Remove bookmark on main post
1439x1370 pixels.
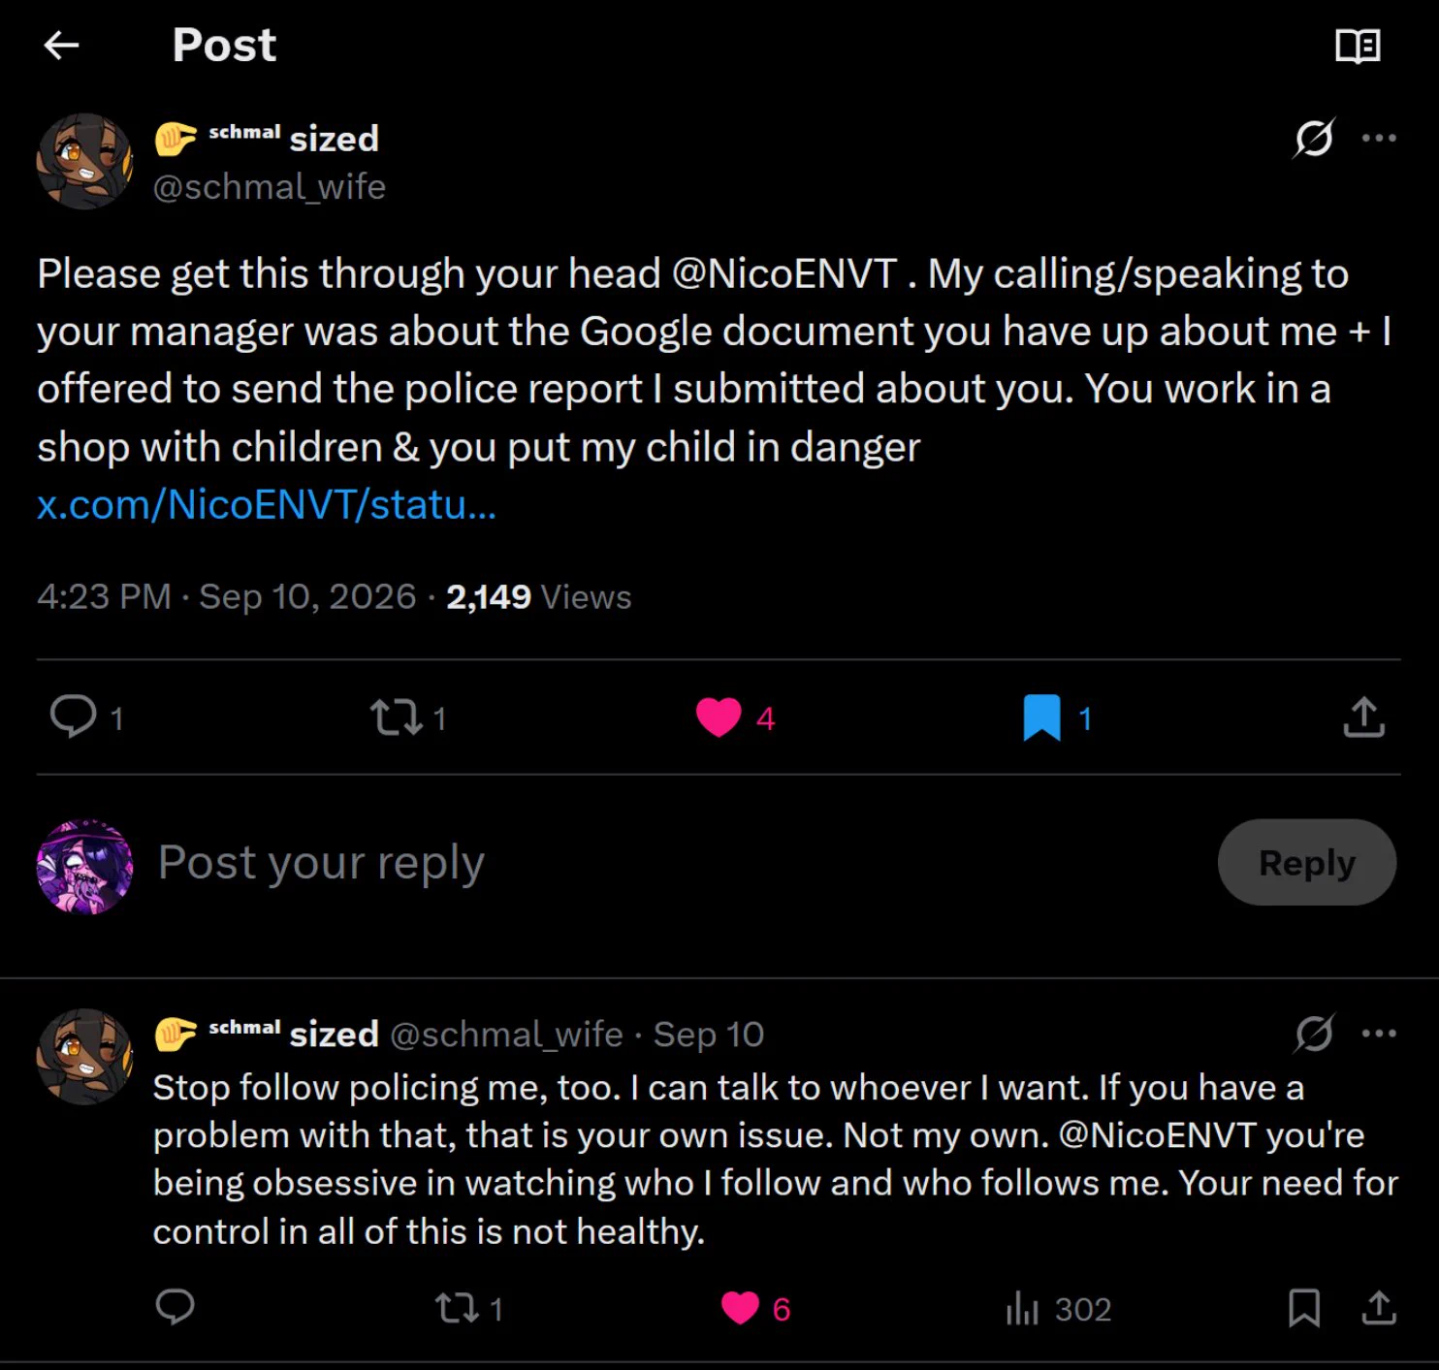click(x=1041, y=717)
